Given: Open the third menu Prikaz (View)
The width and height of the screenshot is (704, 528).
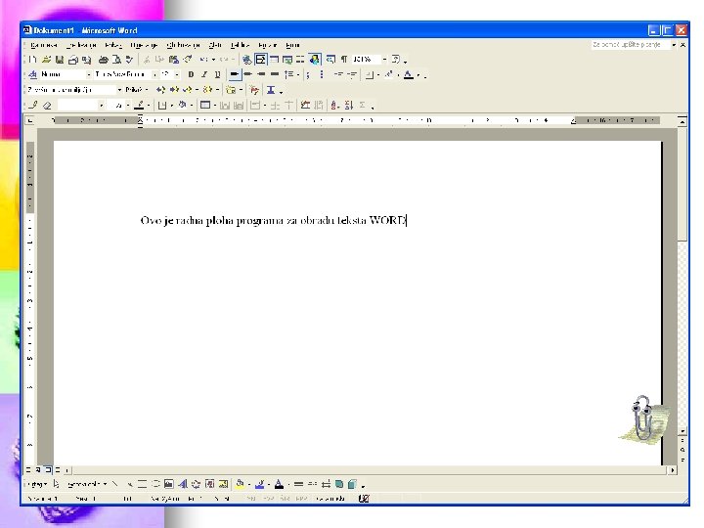Looking at the screenshot, I should 113,45.
